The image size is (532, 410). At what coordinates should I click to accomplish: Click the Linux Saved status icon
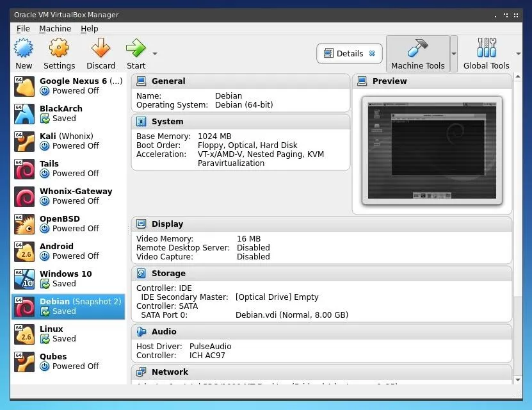[x=45, y=339]
